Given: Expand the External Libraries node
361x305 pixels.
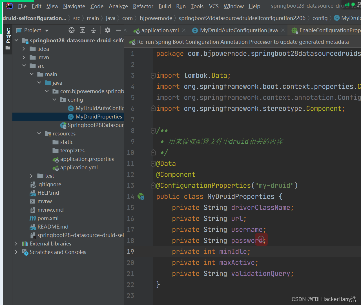Looking at the screenshot, I should click(16, 243).
